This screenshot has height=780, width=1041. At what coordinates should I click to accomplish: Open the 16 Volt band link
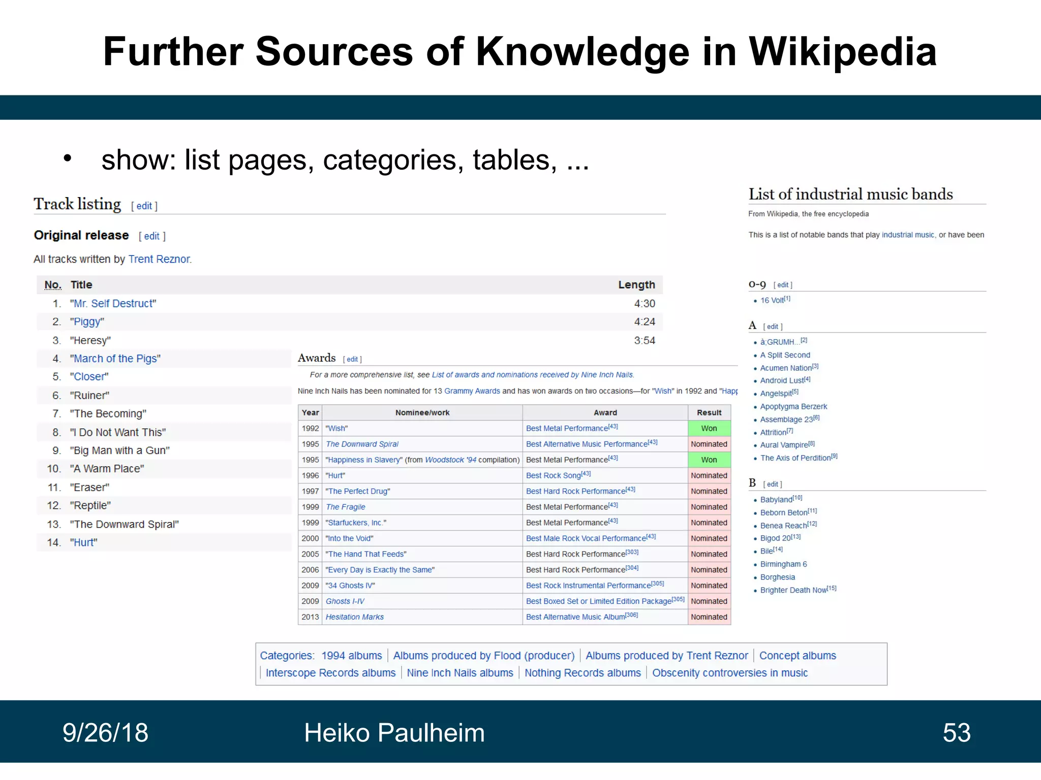point(772,301)
